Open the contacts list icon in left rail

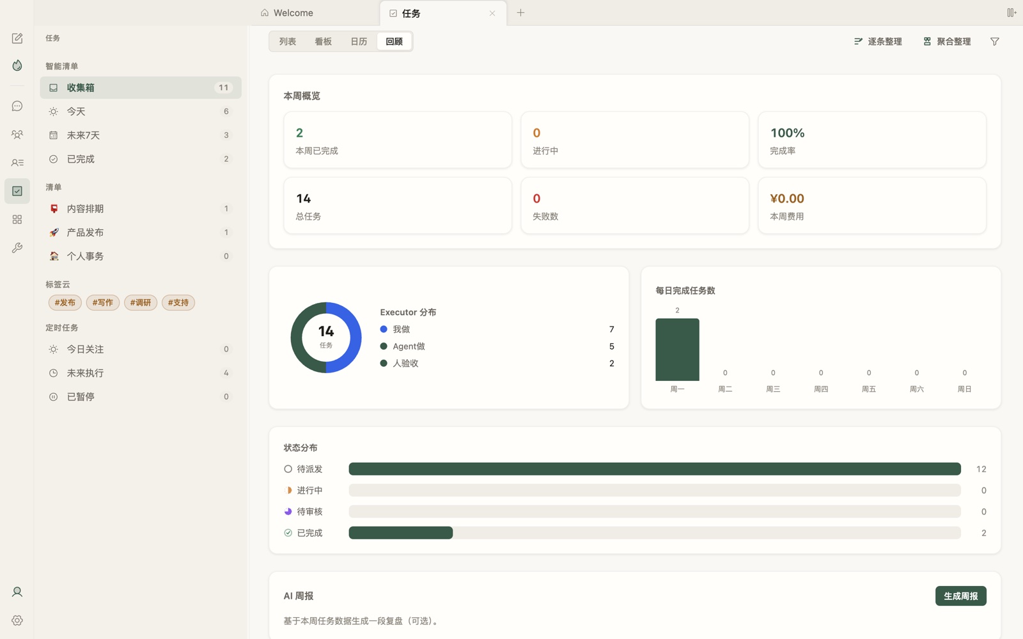click(x=17, y=163)
